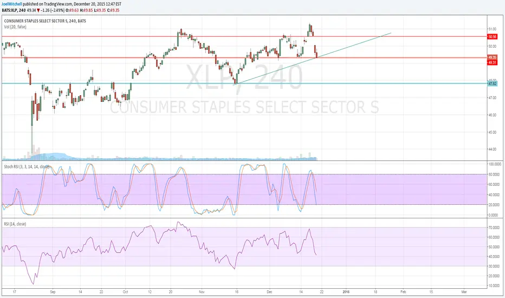This screenshot has height=298, width=505.
Task: Click the 0.0000 Stoch RSI scale label
Action: [494, 215]
